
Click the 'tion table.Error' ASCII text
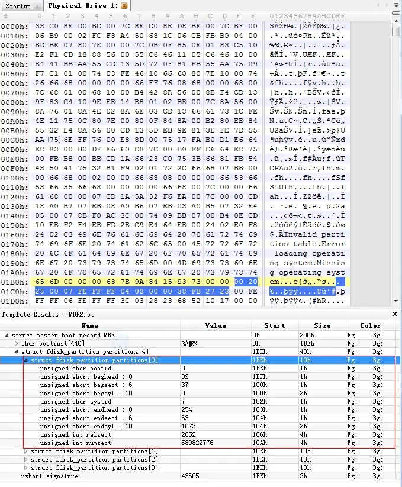(x=307, y=244)
